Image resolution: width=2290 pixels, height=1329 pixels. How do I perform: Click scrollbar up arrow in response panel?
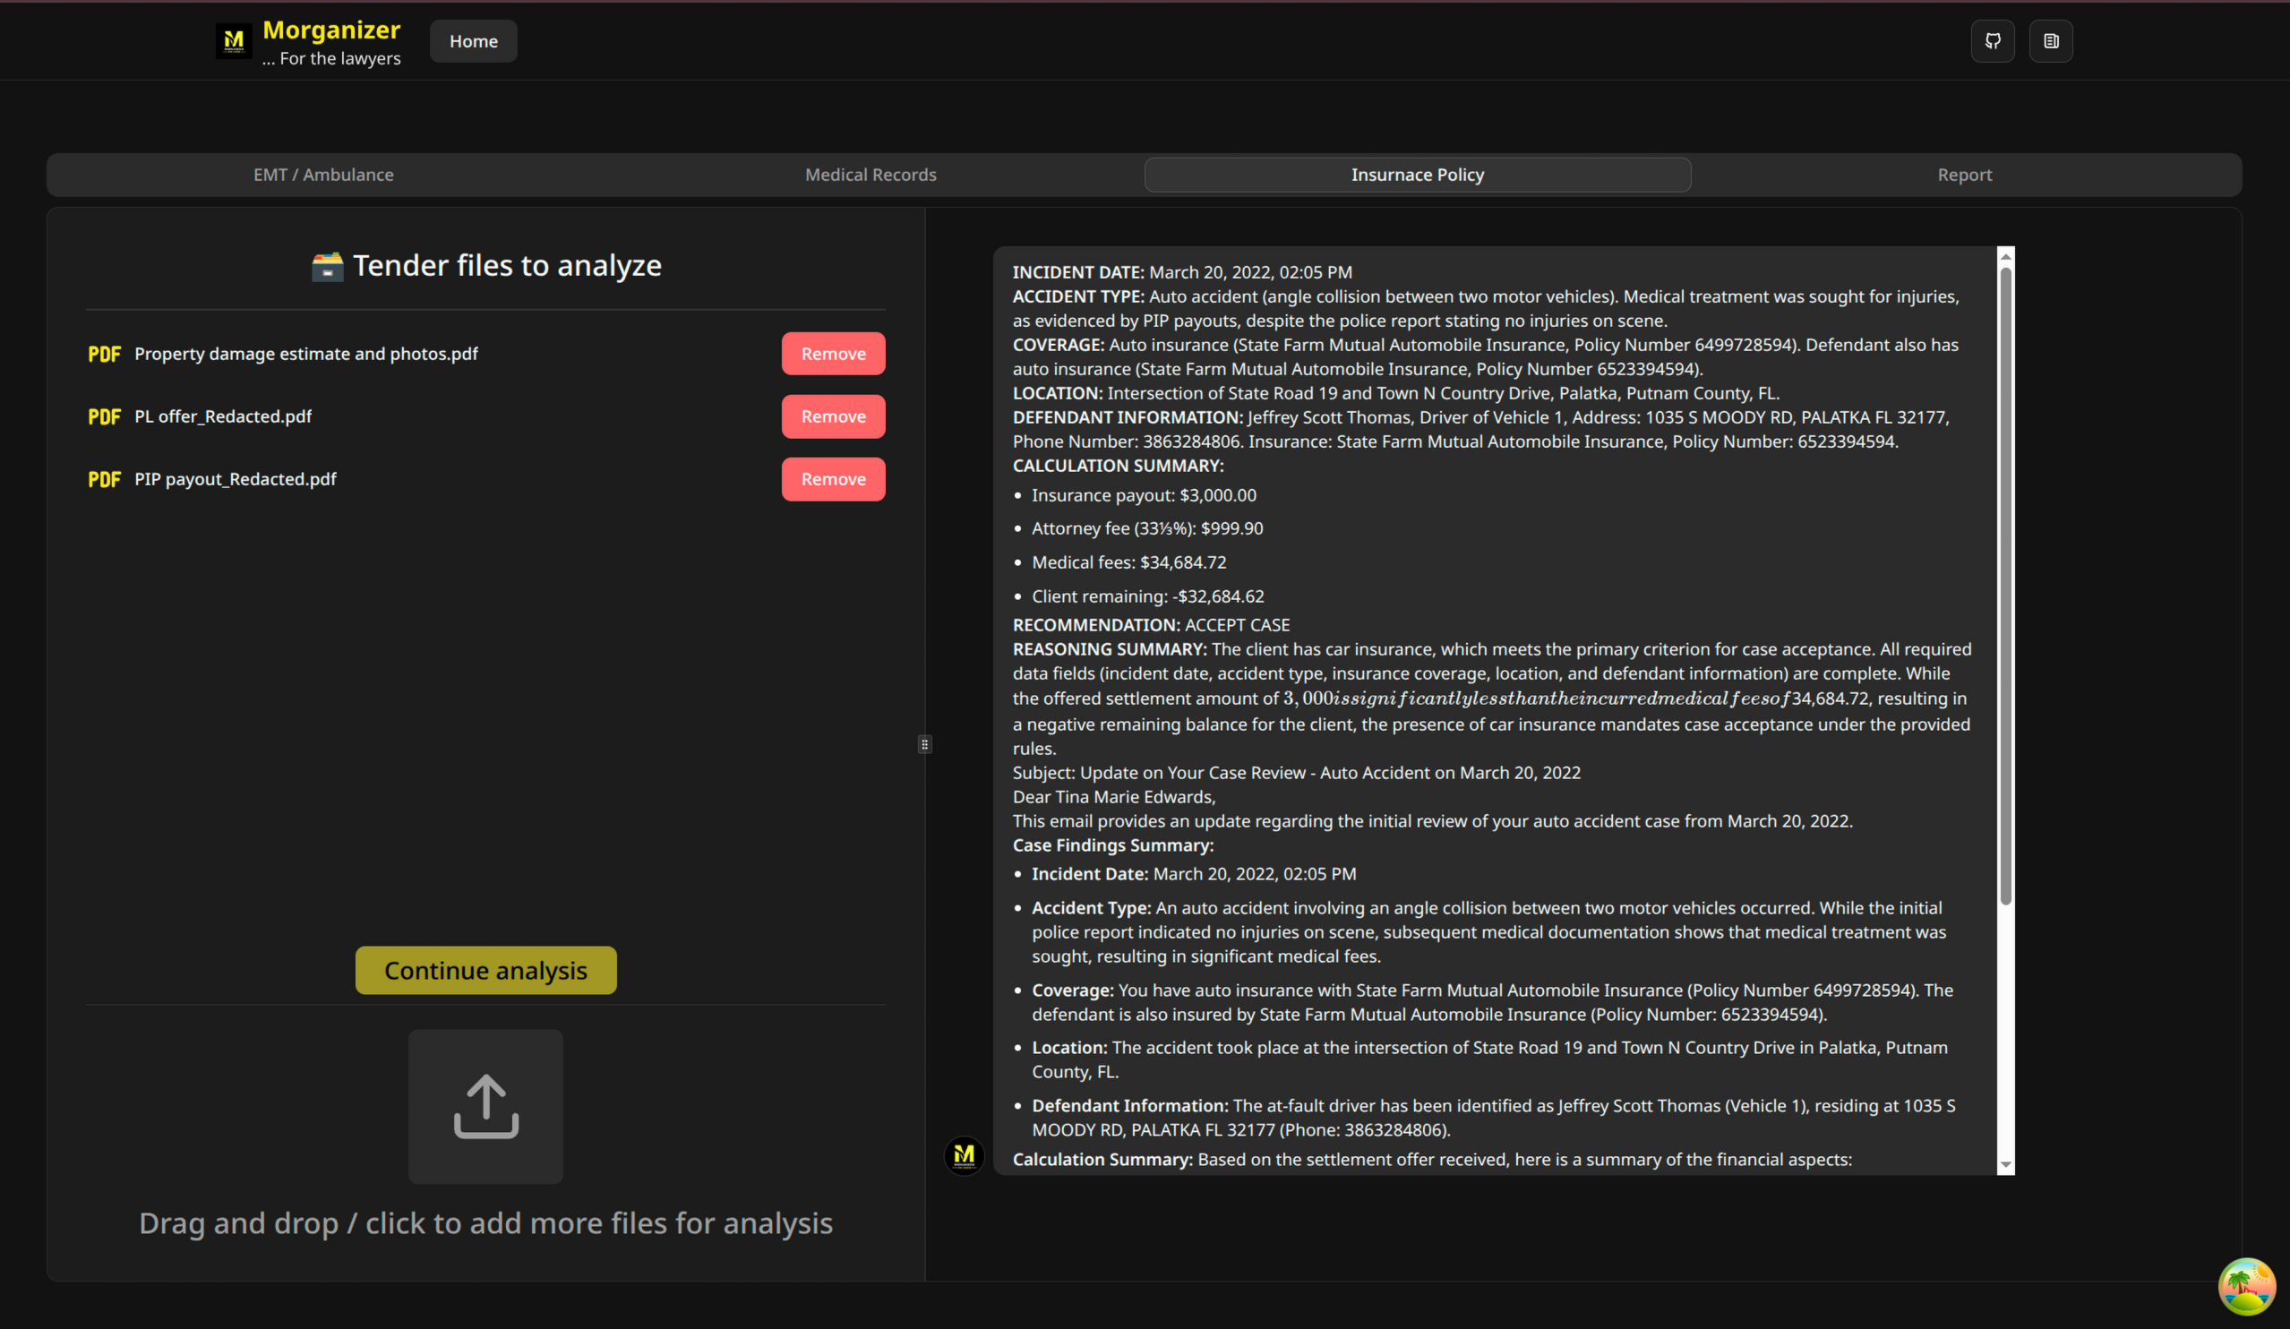pyautogui.click(x=2005, y=256)
